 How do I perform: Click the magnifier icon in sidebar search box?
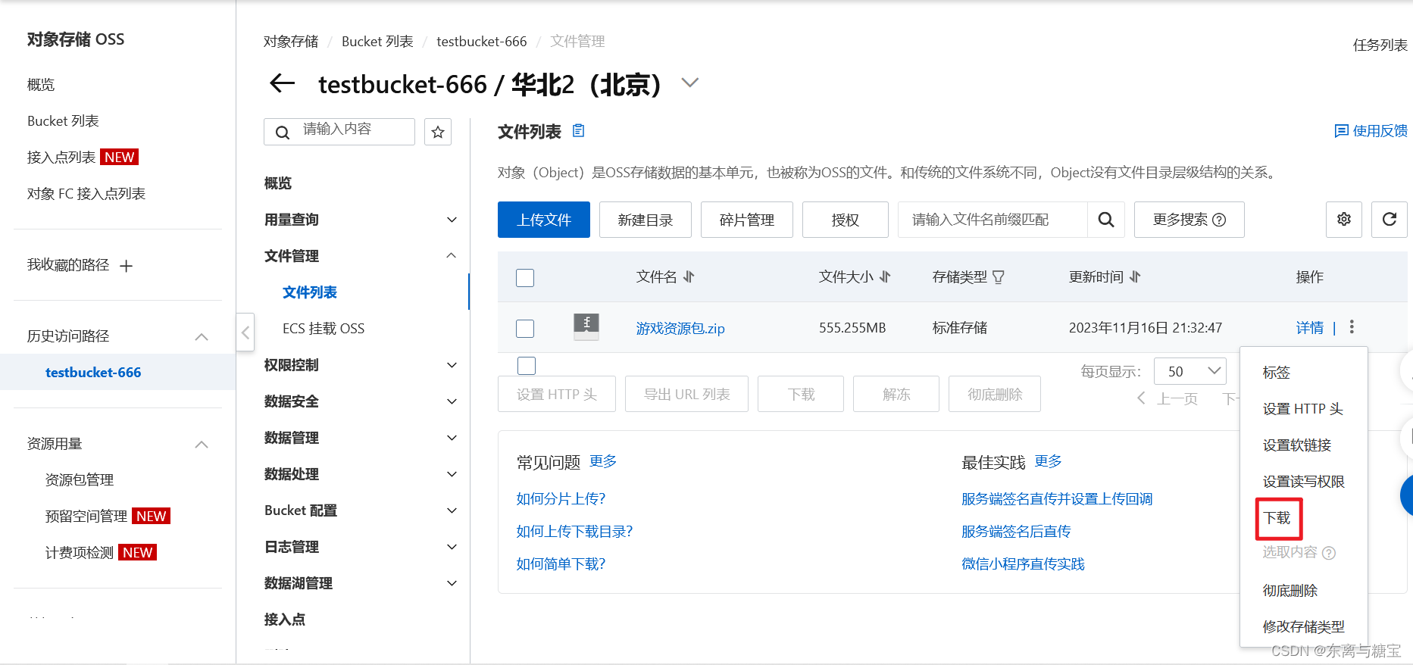pos(282,133)
